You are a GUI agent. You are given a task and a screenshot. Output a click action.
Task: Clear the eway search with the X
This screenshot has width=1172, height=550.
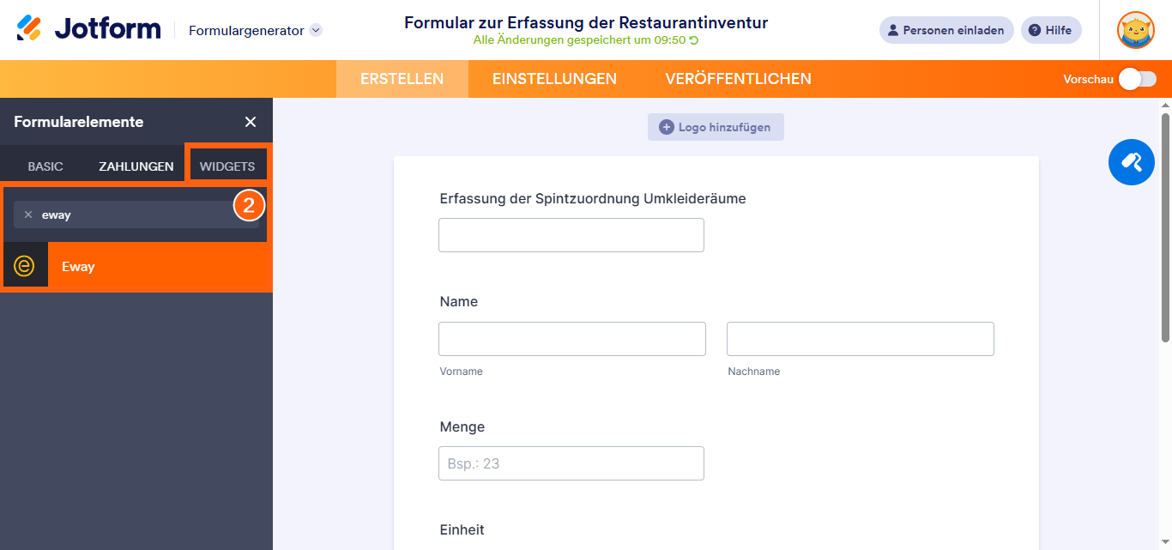coord(28,215)
